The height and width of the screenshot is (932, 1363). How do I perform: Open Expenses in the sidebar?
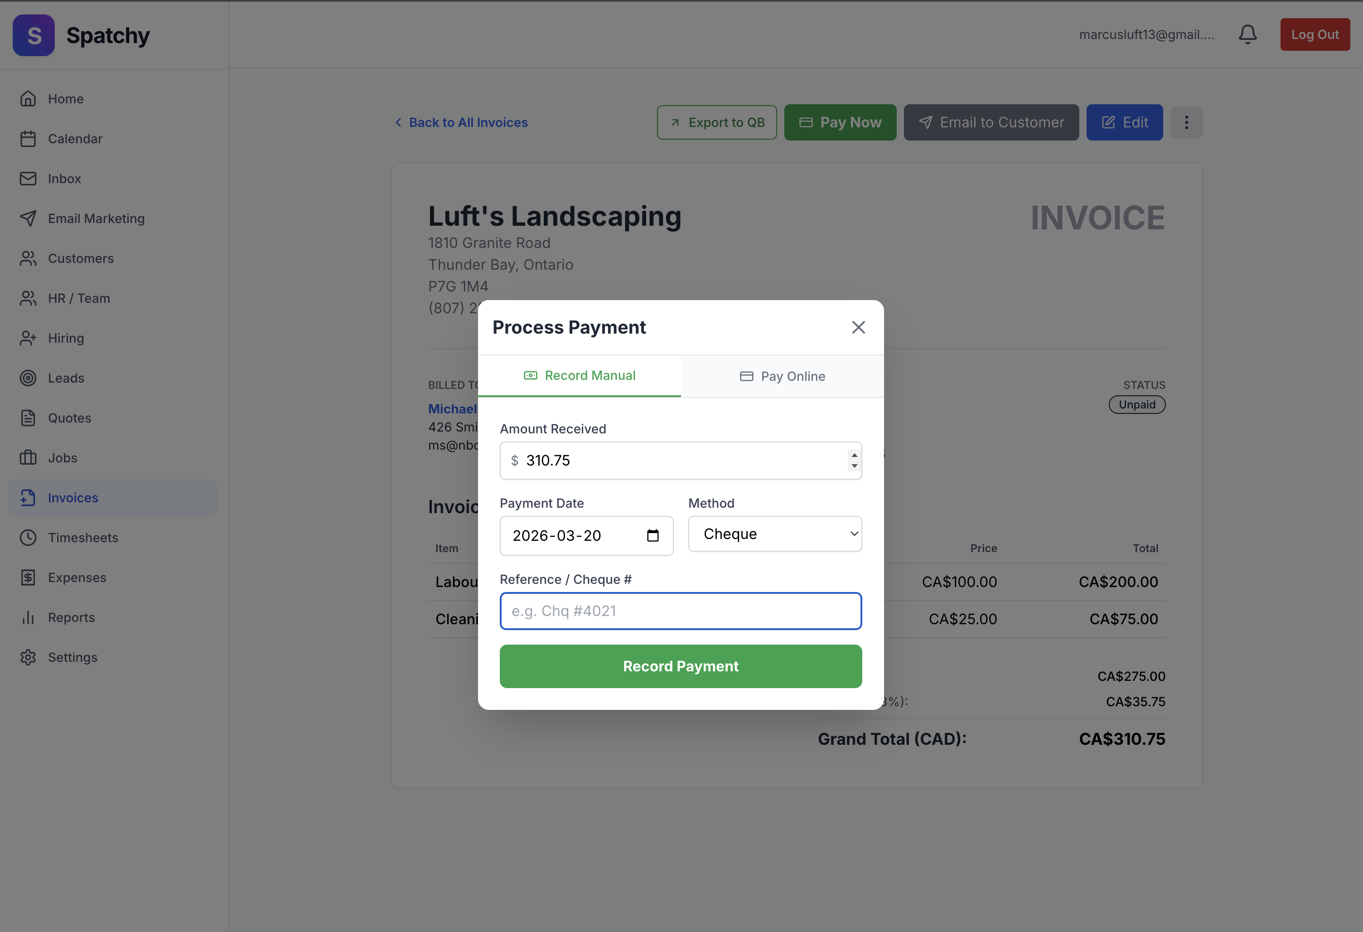(x=113, y=578)
